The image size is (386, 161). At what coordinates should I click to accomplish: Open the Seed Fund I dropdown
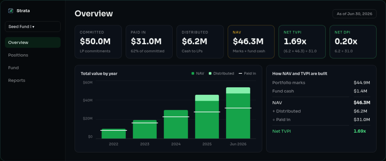pos(33,27)
